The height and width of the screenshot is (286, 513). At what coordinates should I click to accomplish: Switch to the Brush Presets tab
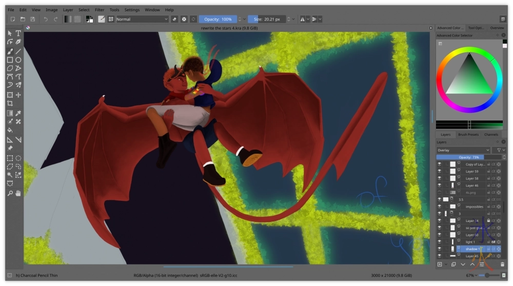[468, 135]
